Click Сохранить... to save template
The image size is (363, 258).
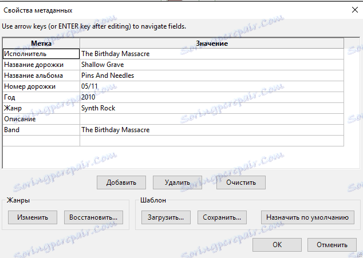tap(222, 217)
